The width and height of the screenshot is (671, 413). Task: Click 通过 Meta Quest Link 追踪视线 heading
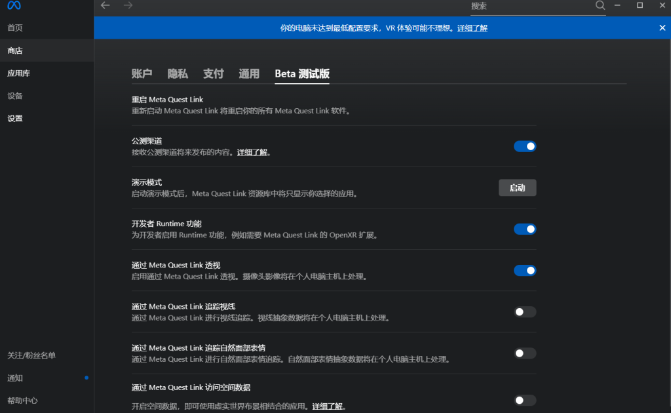(183, 306)
